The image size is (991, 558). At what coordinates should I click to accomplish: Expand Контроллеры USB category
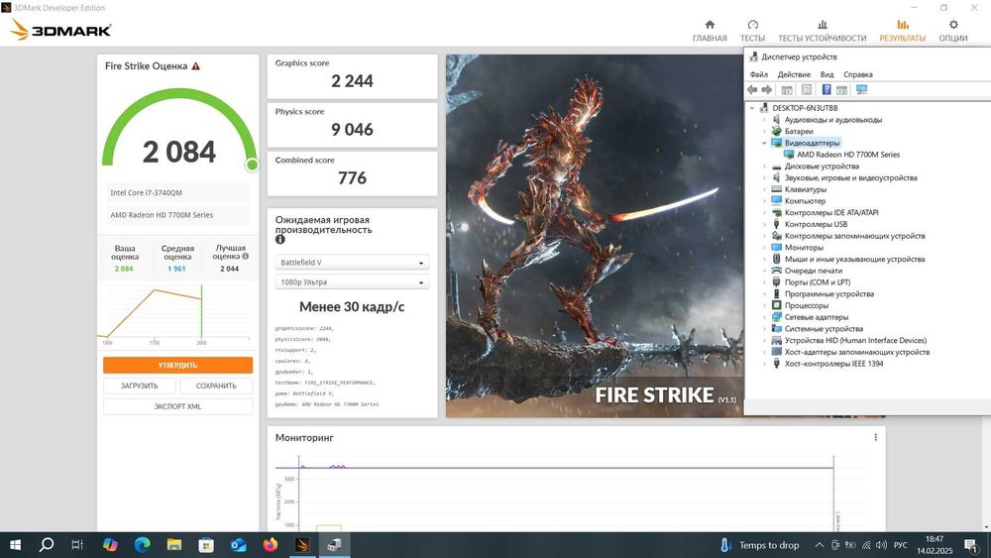point(764,224)
